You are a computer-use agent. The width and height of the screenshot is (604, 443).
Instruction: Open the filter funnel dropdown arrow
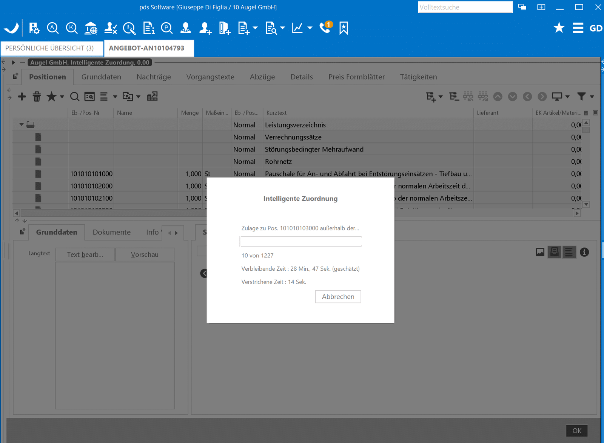coord(592,97)
